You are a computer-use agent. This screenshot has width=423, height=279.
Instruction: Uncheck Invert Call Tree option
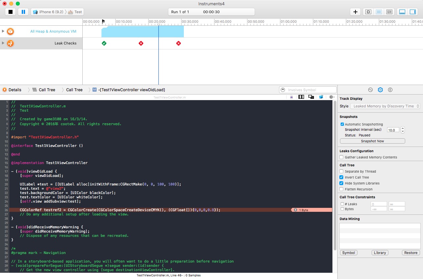(342, 177)
